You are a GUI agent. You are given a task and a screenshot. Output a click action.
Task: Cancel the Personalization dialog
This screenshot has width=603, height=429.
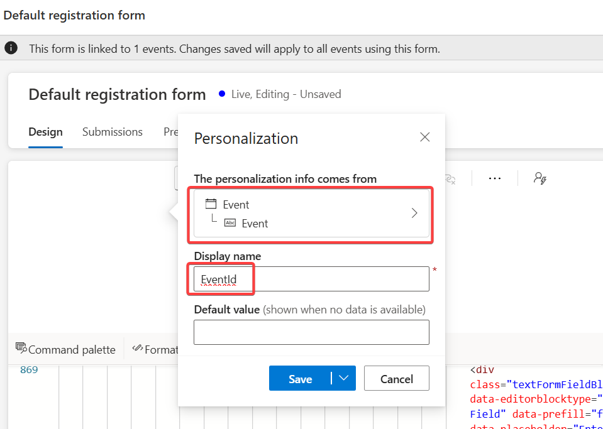397,379
